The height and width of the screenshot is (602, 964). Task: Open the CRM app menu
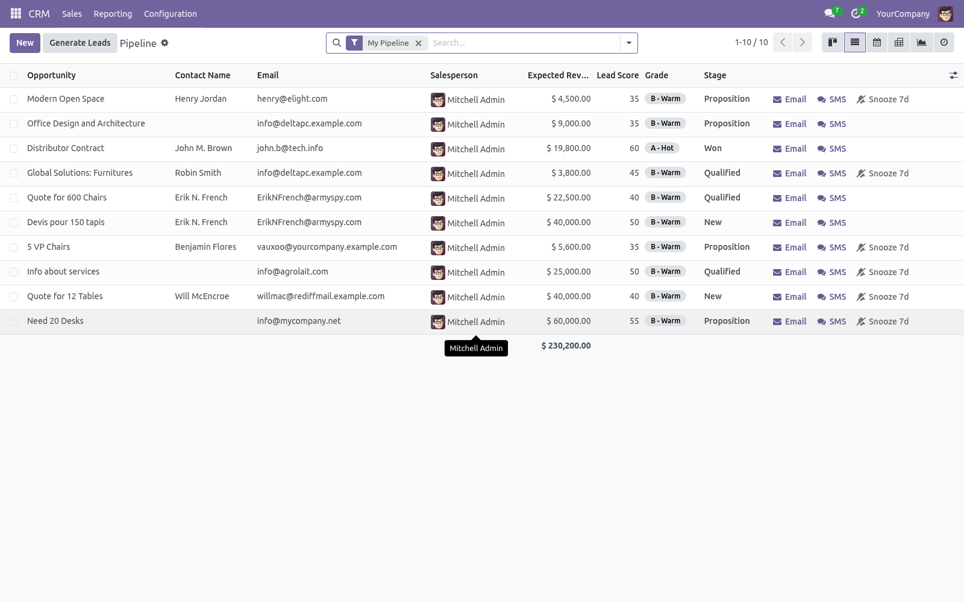39,13
